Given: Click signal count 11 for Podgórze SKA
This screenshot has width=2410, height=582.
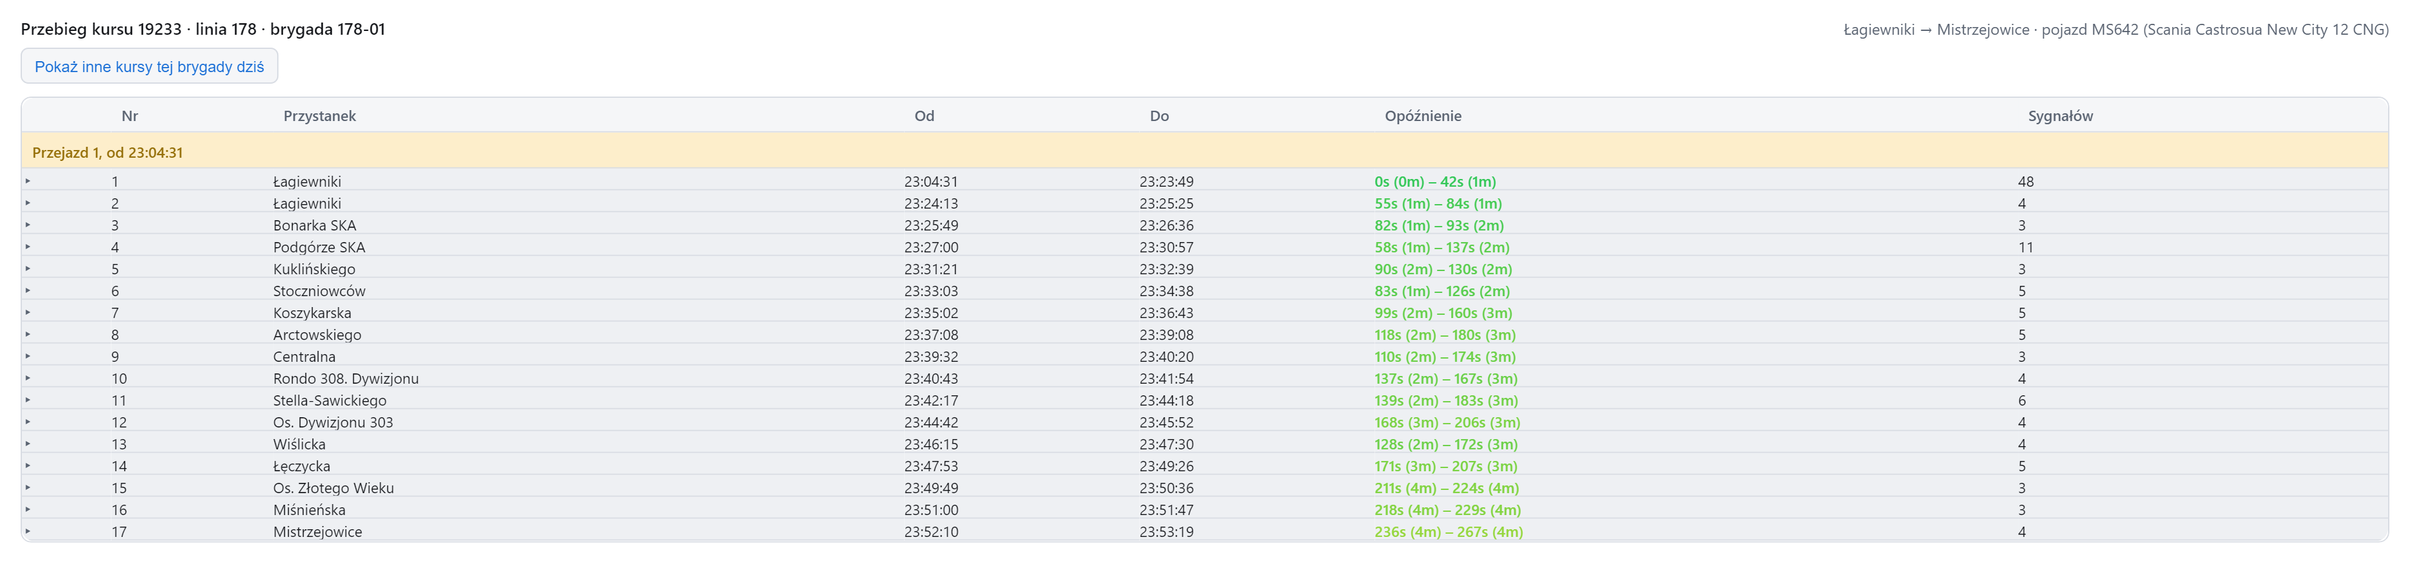Looking at the screenshot, I should pos(2025,248).
